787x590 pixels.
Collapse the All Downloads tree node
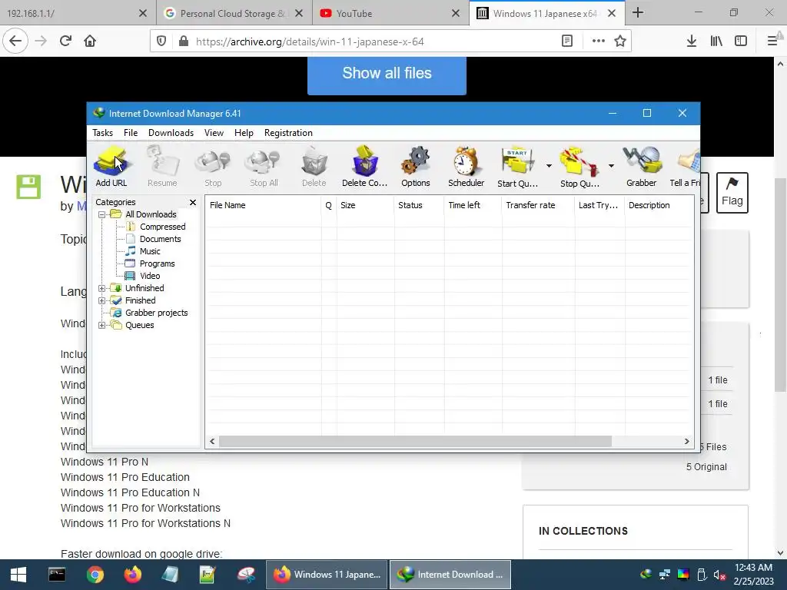[x=102, y=215]
